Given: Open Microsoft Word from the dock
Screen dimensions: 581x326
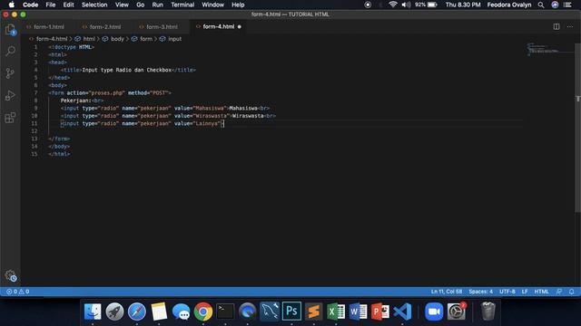Looking at the screenshot, I should (358, 312).
